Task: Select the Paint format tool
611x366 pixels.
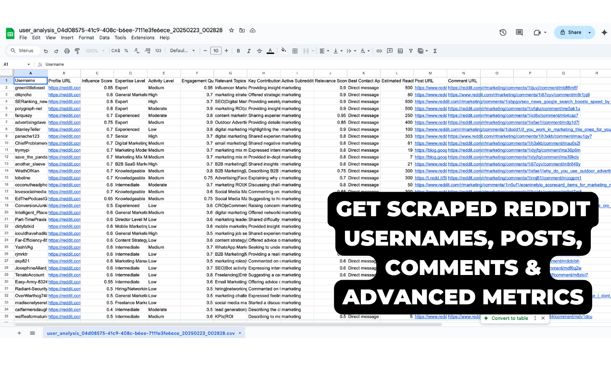Action: (x=77, y=51)
